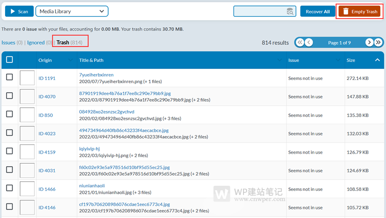
Task: Check the row for ID 4159
Action: 10,152
